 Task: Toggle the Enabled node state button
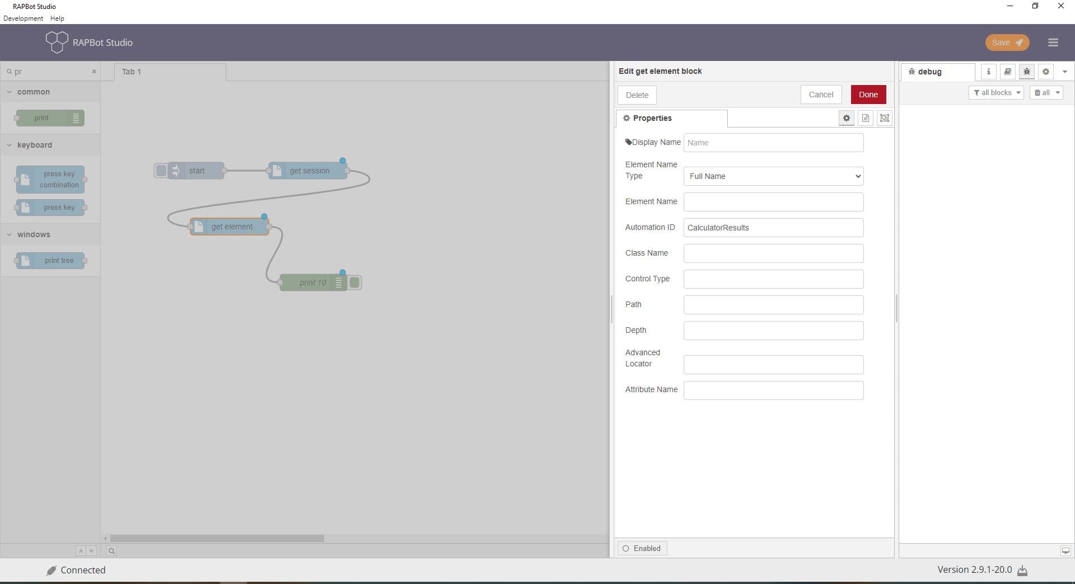point(642,548)
